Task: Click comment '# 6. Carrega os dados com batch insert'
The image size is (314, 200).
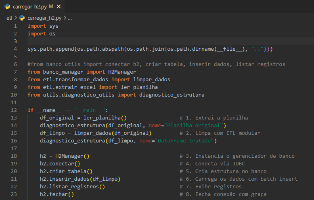Action: 239,179
